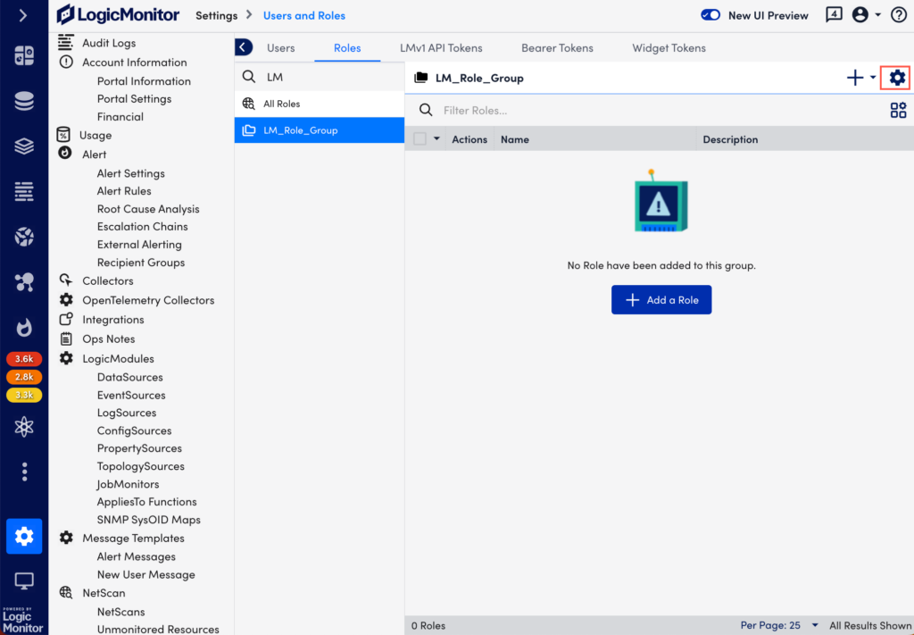Click the flame alerts icon in left rail
The width and height of the screenshot is (914, 635).
pos(24,328)
